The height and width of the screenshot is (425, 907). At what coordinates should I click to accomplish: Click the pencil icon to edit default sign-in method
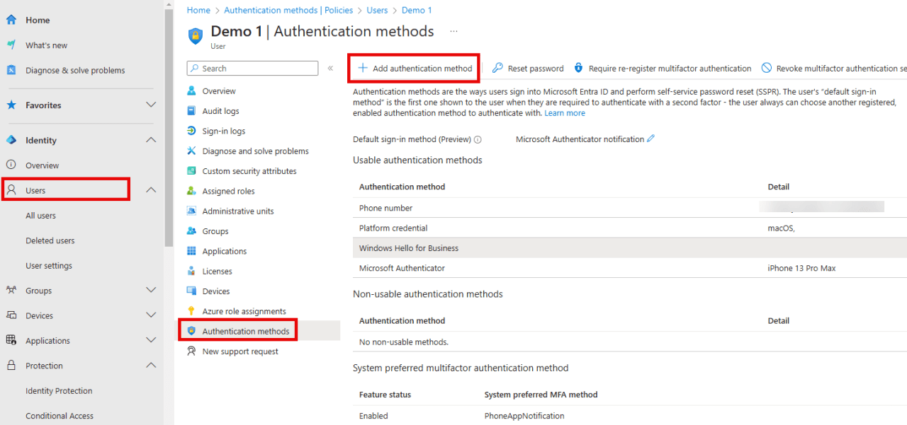tap(651, 139)
